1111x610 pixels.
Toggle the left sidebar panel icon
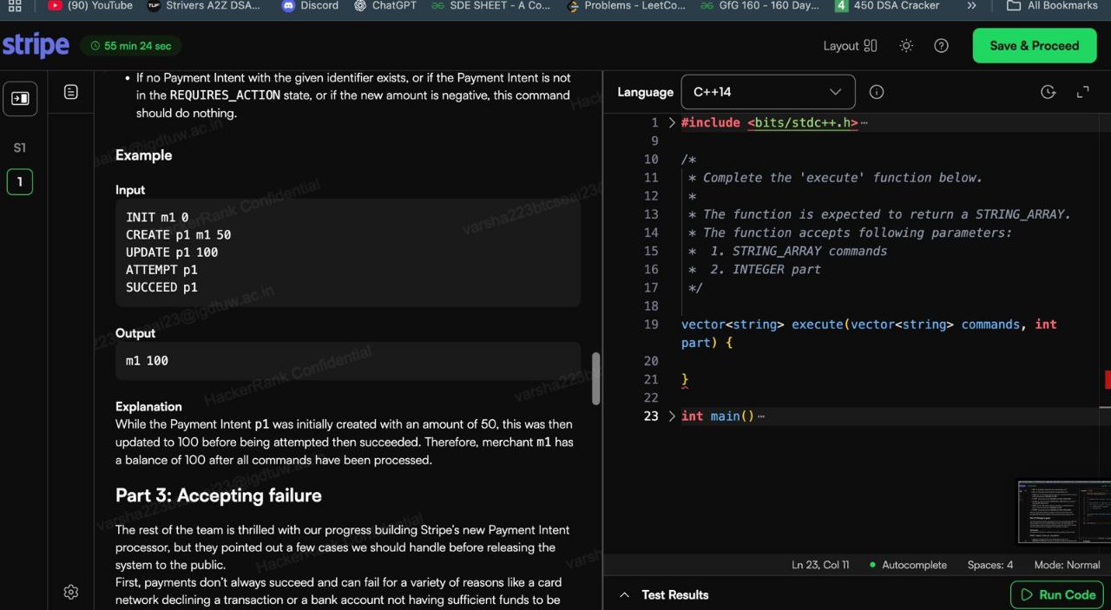tap(19, 98)
